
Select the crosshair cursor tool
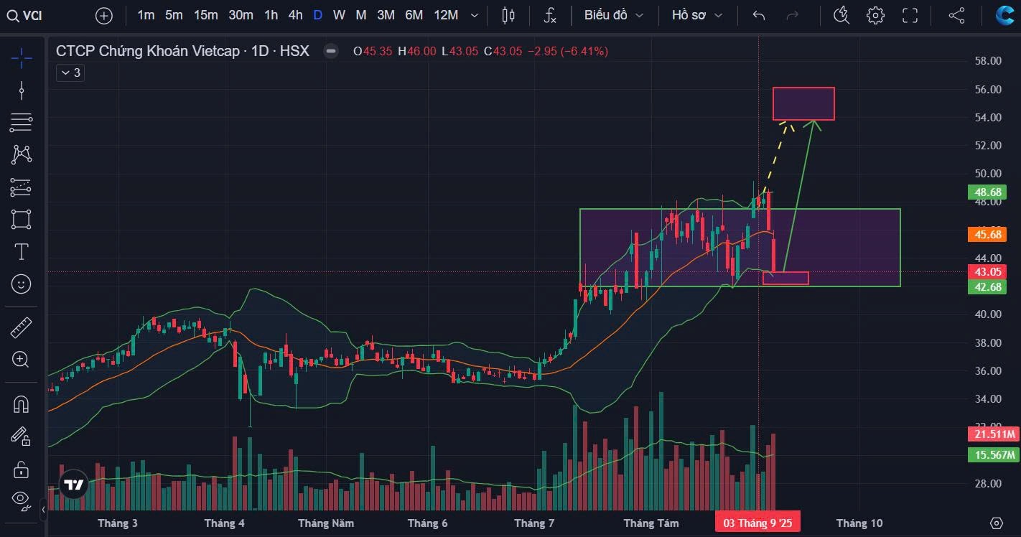point(22,58)
